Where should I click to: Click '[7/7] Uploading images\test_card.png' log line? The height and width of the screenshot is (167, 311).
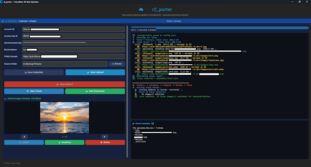point(163,72)
